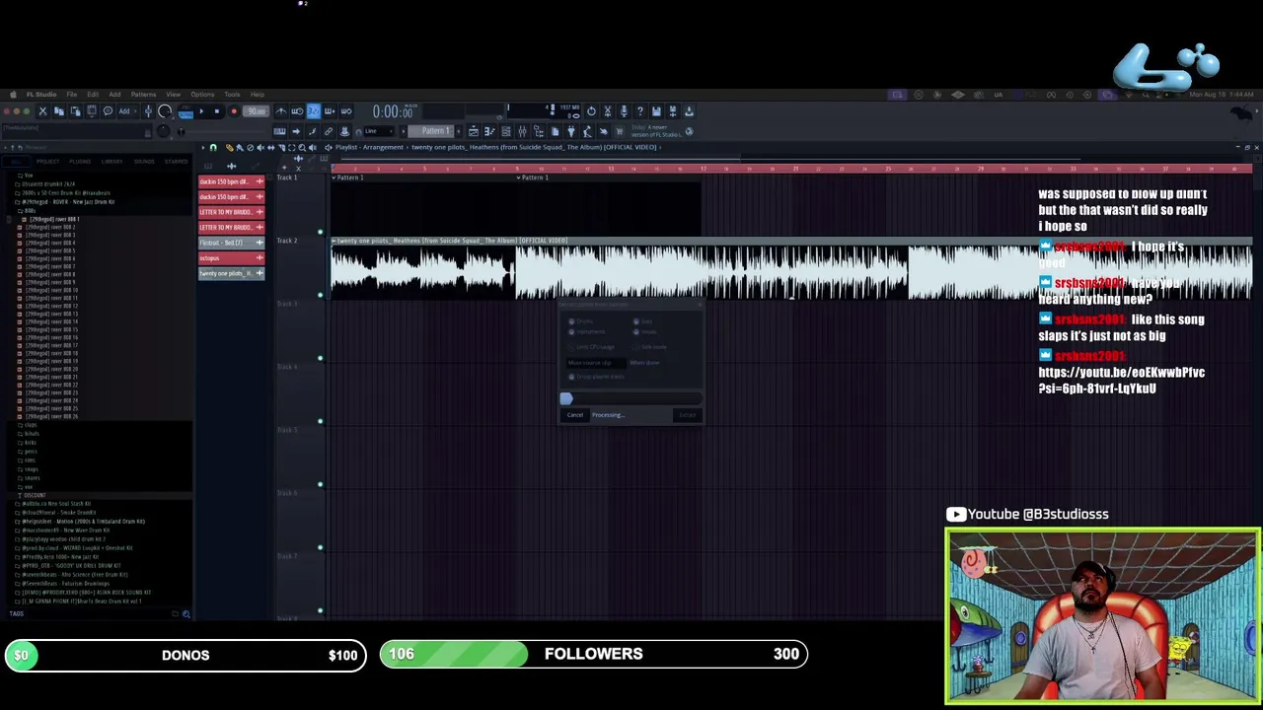Select the playlist pencil draw tool
This screenshot has width=1263, height=710.
point(229,147)
